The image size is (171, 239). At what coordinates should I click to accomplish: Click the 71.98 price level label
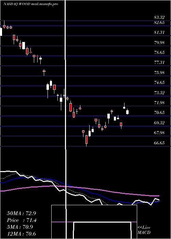click(159, 102)
